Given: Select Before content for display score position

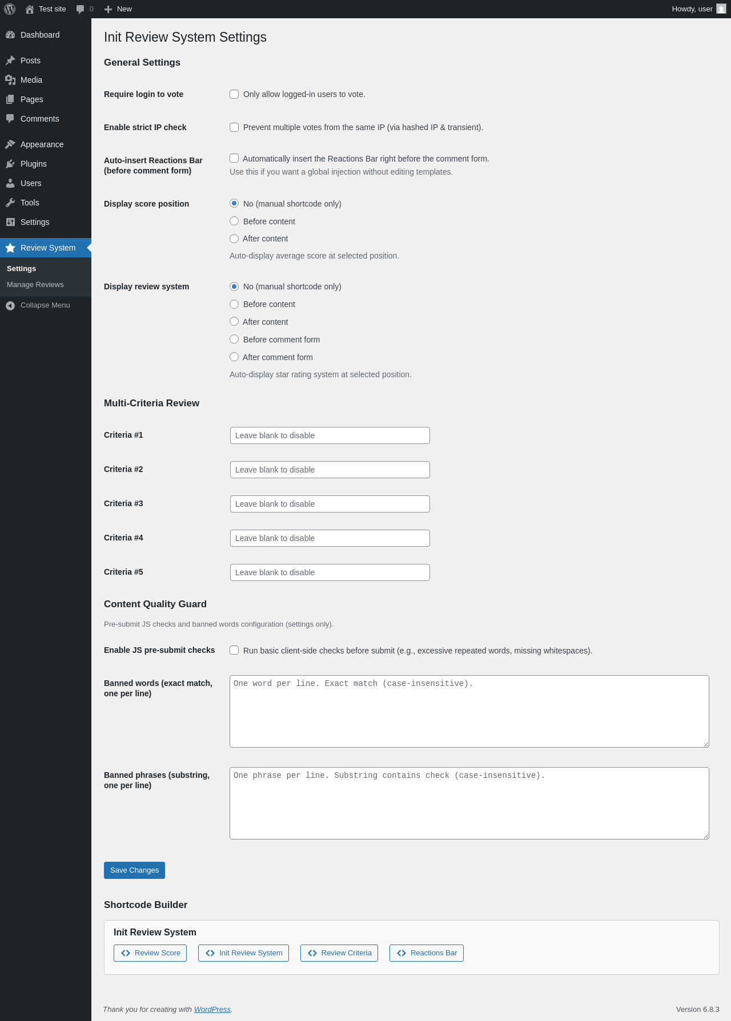Looking at the screenshot, I should [234, 221].
